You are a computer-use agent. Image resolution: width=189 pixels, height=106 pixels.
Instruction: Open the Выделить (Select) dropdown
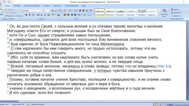[177, 16]
